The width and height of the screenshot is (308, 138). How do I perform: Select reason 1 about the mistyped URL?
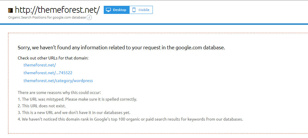point(77,99)
